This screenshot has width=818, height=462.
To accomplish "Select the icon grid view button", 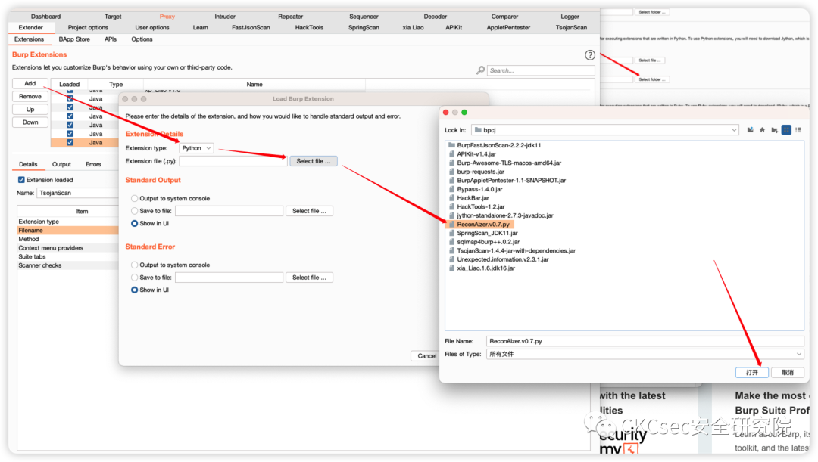I will click(x=786, y=130).
